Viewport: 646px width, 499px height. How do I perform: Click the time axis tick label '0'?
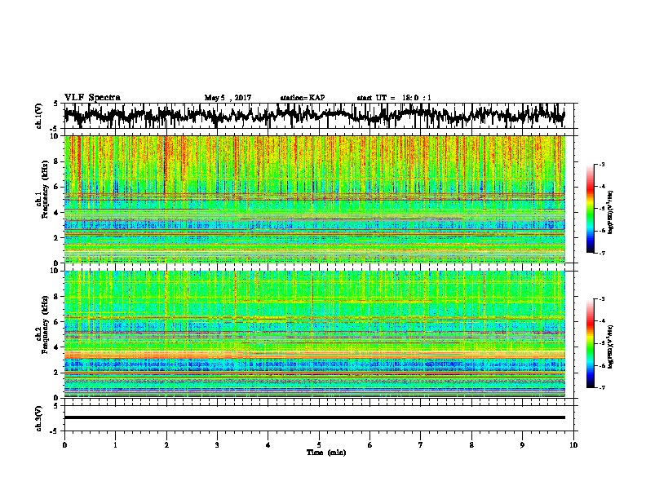tap(64, 444)
